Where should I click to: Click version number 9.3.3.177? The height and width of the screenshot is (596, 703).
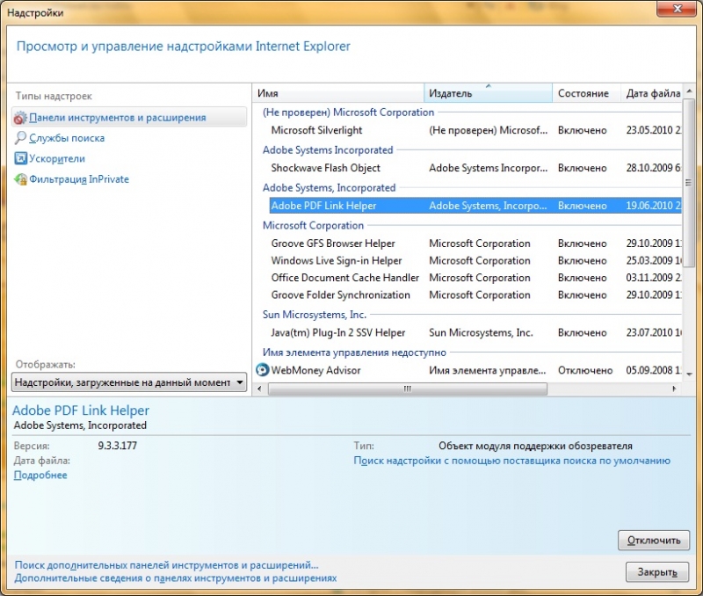point(118,446)
